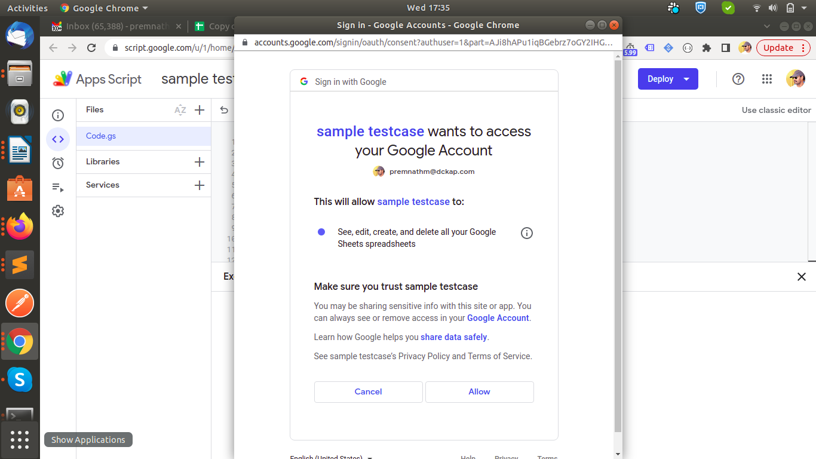Open the Google Account link

point(498,318)
